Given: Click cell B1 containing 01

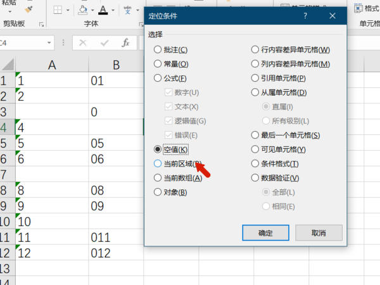Looking at the screenshot, I should (x=116, y=80).
